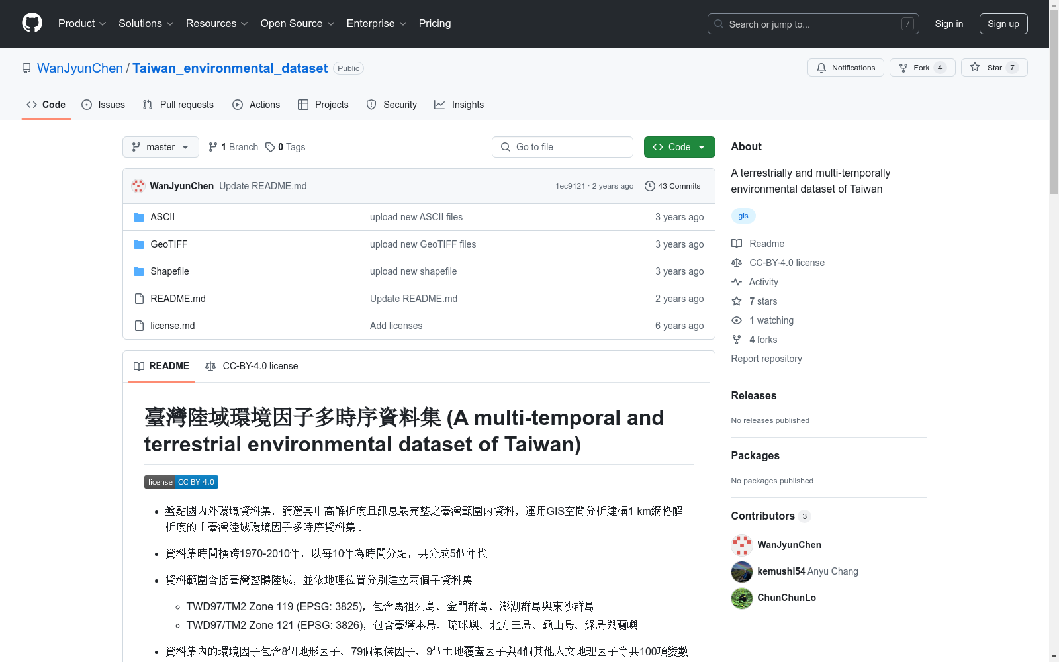The image size is (1059, 662).
Task: Click the history clock icon by 43 Commits
Action: tap(650, 186)
